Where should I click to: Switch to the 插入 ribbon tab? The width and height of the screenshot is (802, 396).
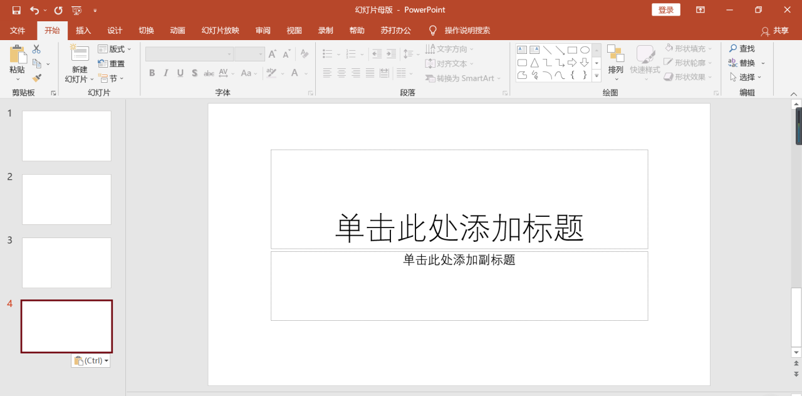point(83,30)
